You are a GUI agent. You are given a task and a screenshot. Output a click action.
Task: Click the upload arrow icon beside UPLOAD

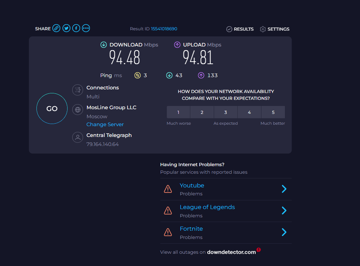coord(177,45)
